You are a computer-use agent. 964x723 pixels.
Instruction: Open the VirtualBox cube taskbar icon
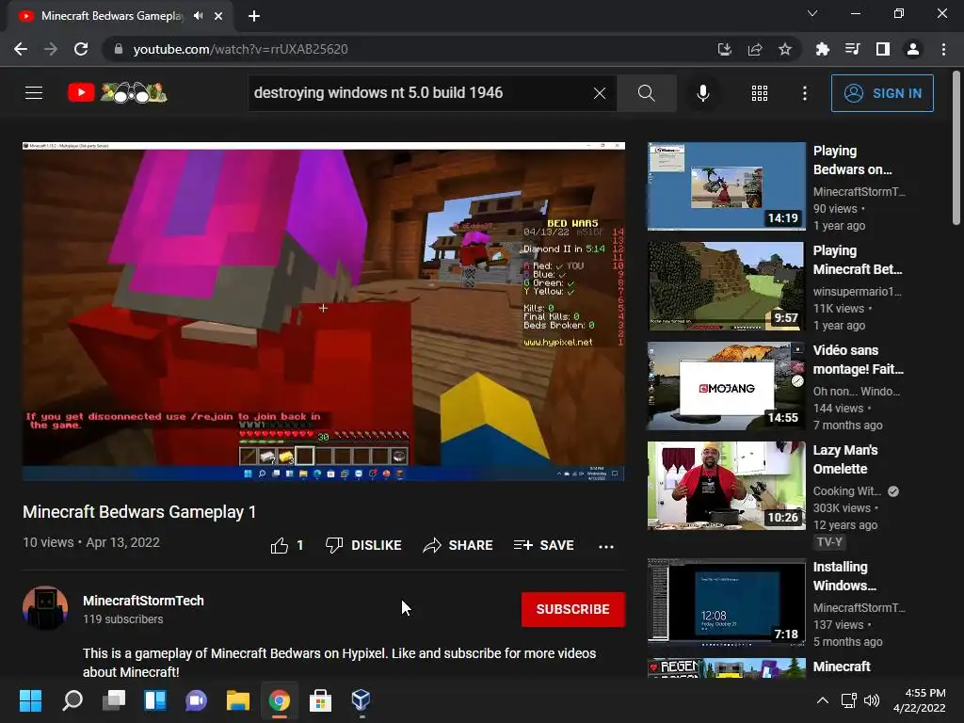point(361,700)
